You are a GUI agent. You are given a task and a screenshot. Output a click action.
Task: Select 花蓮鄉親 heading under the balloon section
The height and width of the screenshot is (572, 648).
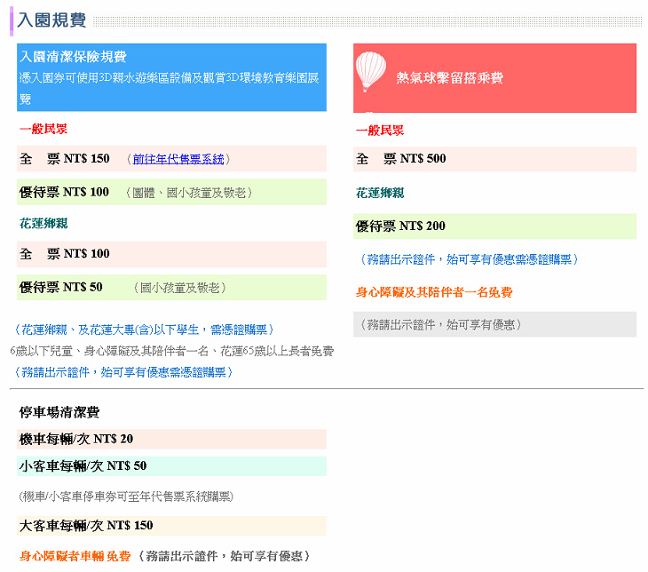tap(380, 193)
